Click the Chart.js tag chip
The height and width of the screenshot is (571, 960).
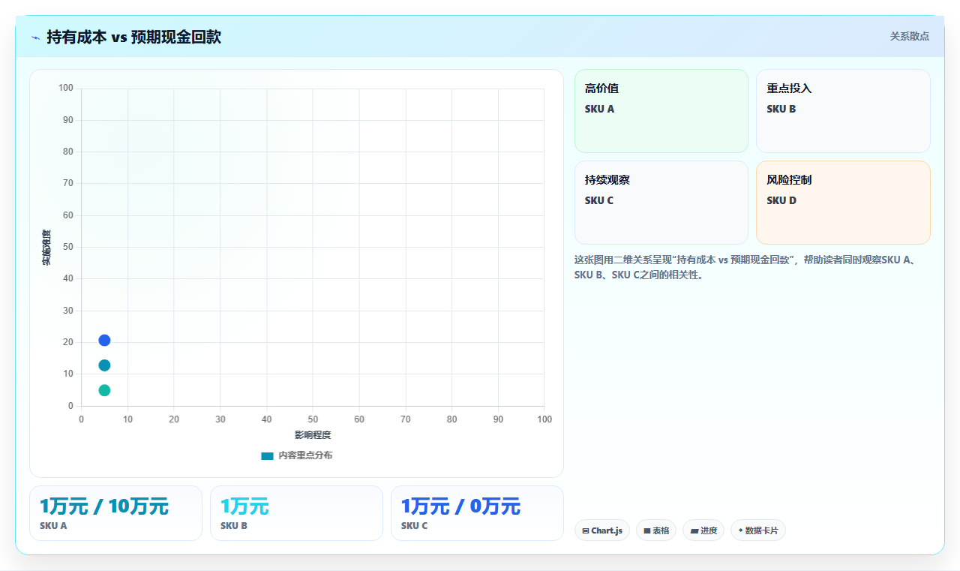point(602,530)
